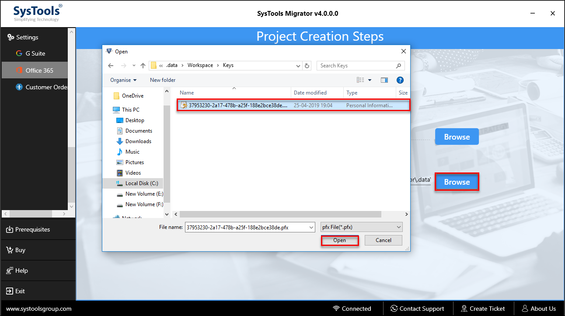
Task: Select G Suite in the sidebar
Action: pos(34,53)
